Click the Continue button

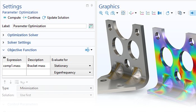coord(31,18)
